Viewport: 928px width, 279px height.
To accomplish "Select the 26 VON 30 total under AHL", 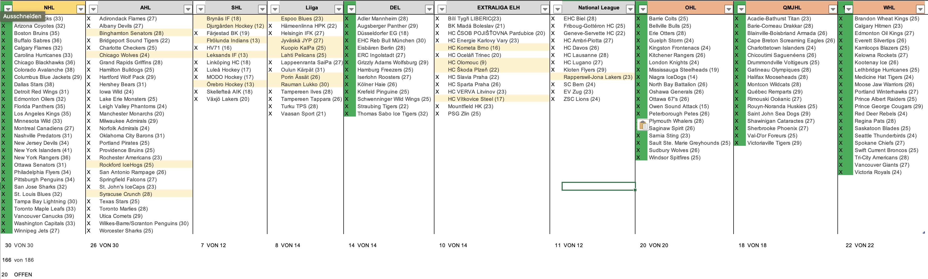I will pos(104,245).
